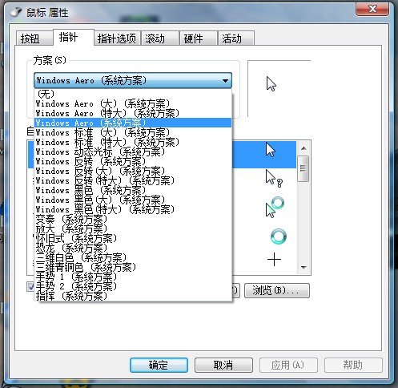The height and width of the screenshot is (388, 398).
Task: Click the cursor list scrollbar thumb
Action: (304, 168)
